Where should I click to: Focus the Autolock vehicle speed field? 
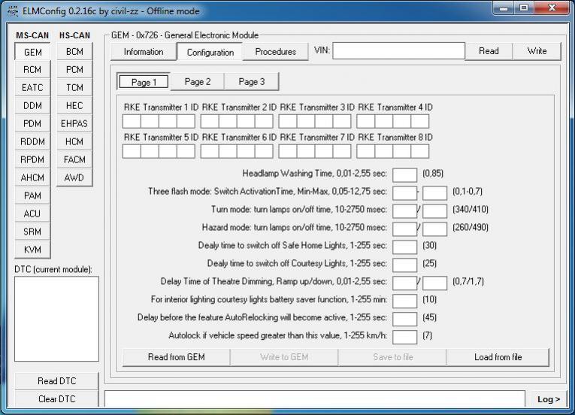(x=404, y=336)
